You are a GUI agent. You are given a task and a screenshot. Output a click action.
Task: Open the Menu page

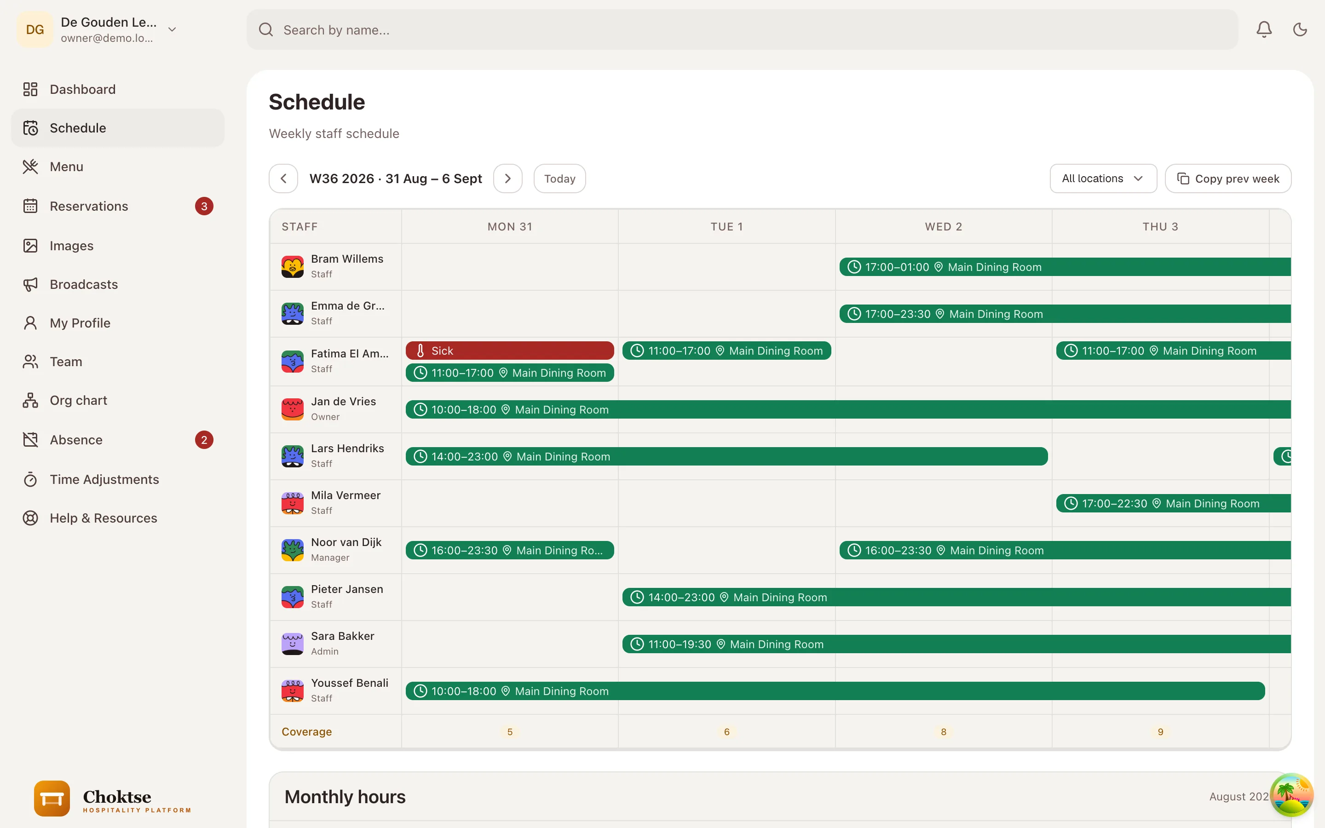point(118,167)
